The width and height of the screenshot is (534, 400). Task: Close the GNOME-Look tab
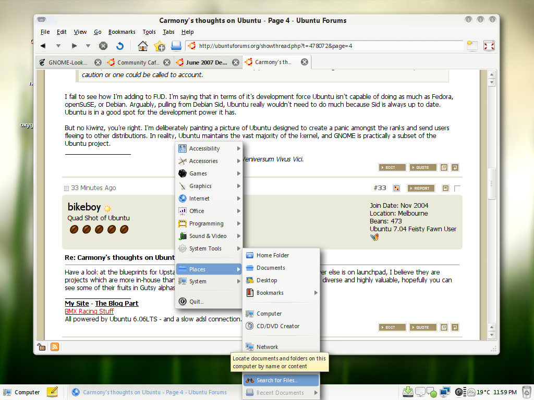click(x=98, y=63)
